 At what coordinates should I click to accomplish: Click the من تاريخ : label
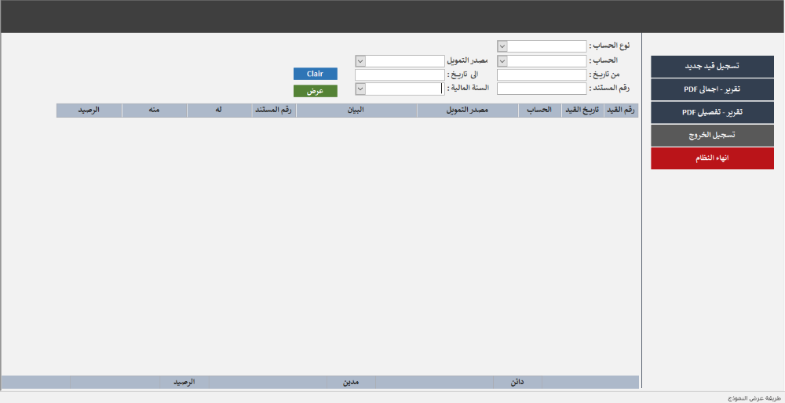click(x=604, y=74)
